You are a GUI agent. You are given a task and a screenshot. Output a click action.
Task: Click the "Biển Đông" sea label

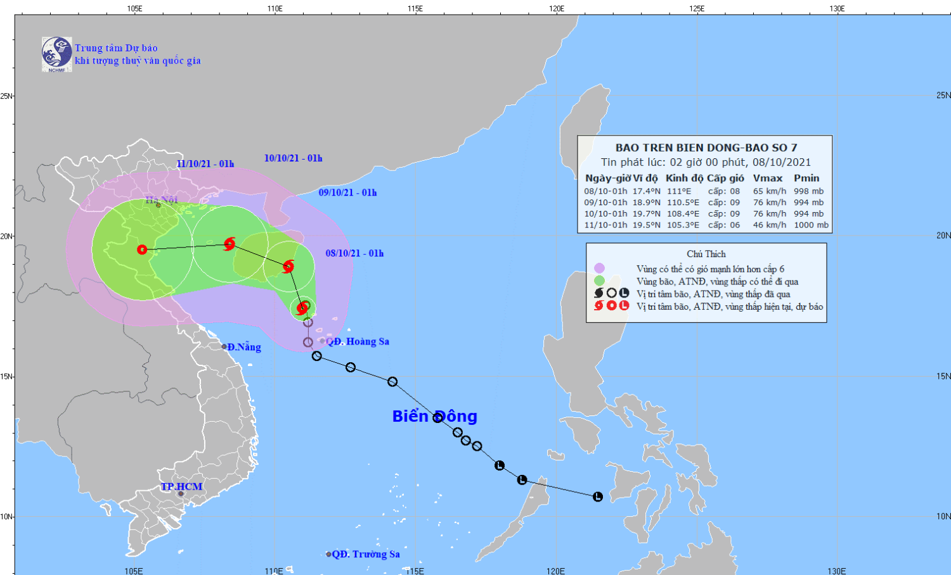coord(434,416)
